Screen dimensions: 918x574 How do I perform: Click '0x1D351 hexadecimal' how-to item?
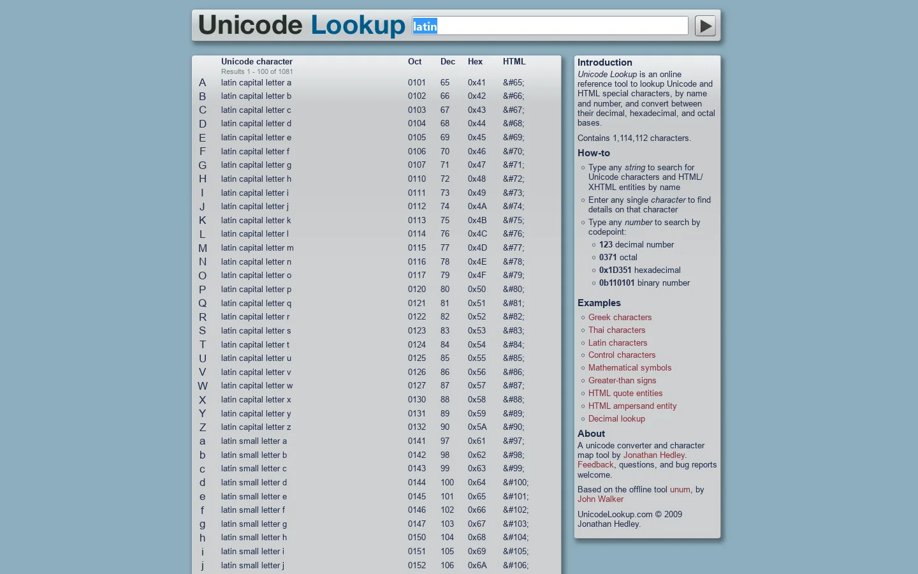click(x=640, y=270)
